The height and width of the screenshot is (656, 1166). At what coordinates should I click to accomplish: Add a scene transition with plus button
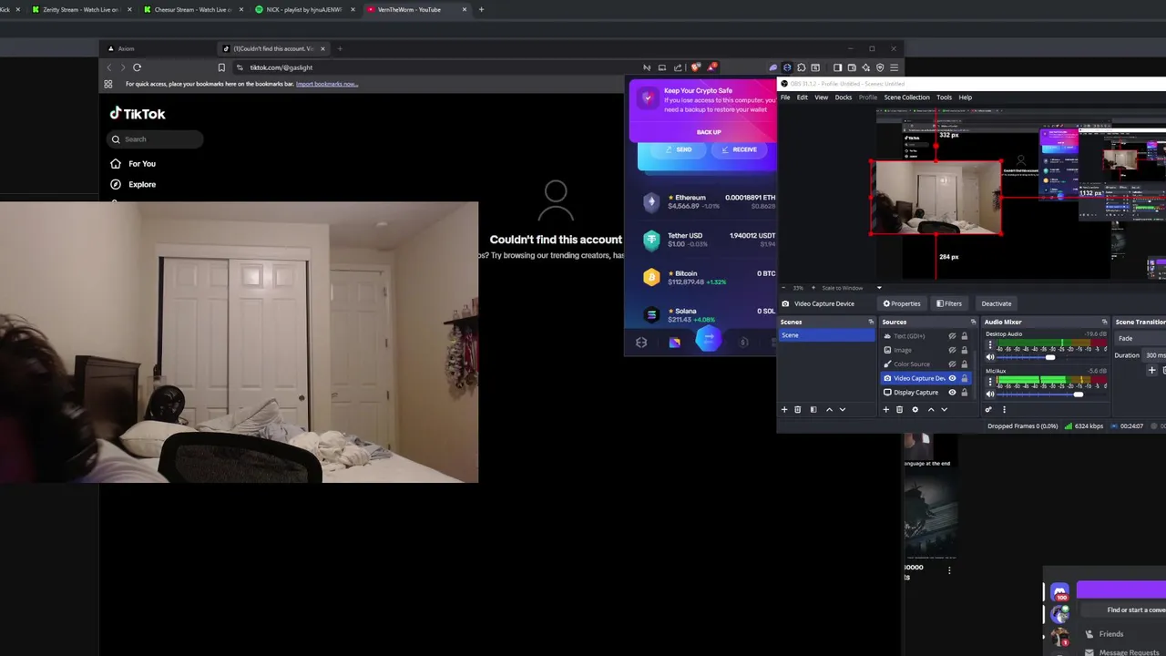[1151, 370]
